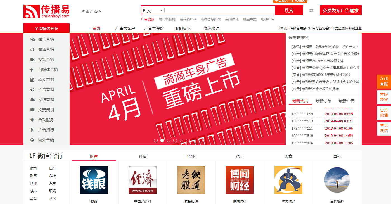
Task: Open the 钱眼 media thumbnail
Action: click(x=94, y=180)
